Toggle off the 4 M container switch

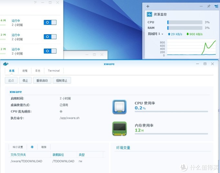tap(50, 22)
